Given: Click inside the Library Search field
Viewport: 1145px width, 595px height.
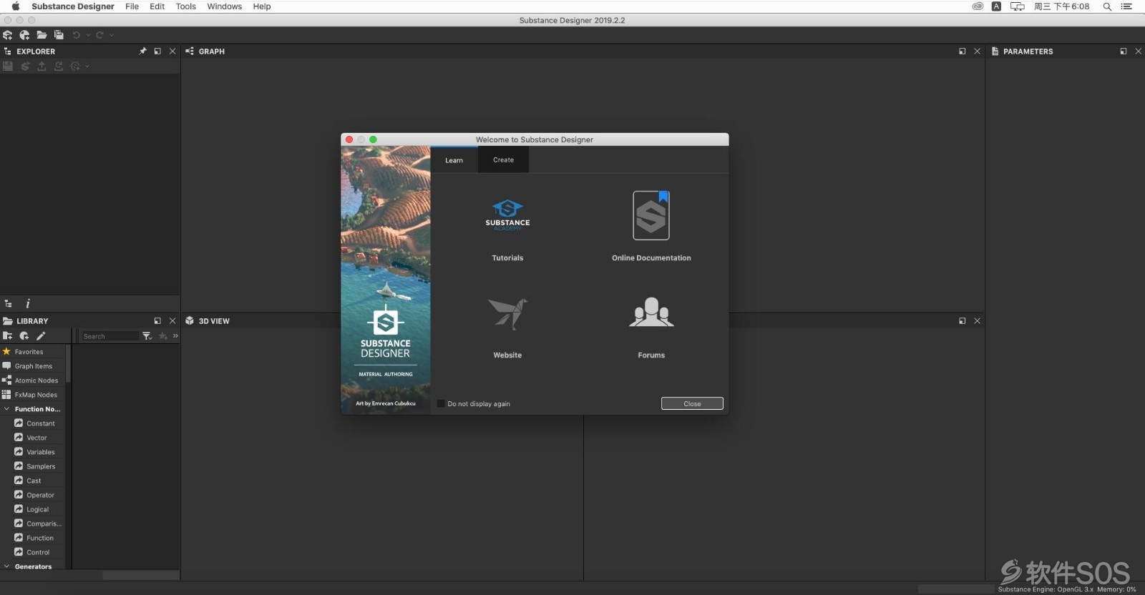Looking at the screenshot, I should point(109,336).
